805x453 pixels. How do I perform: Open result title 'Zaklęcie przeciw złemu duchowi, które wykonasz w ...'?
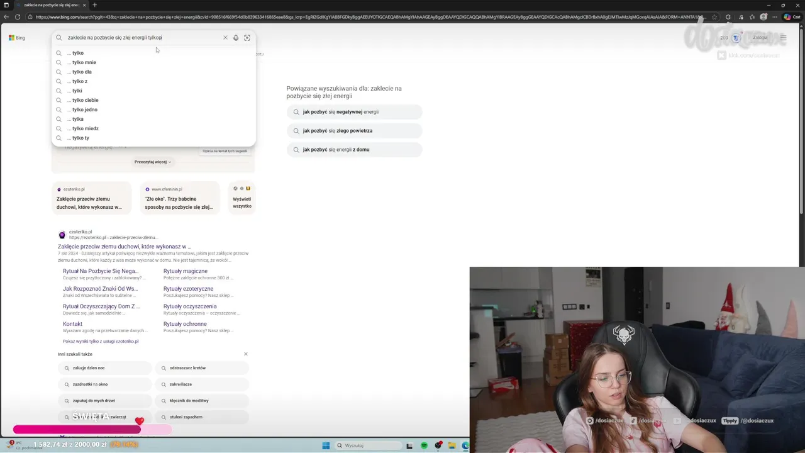tap(125, 247)
